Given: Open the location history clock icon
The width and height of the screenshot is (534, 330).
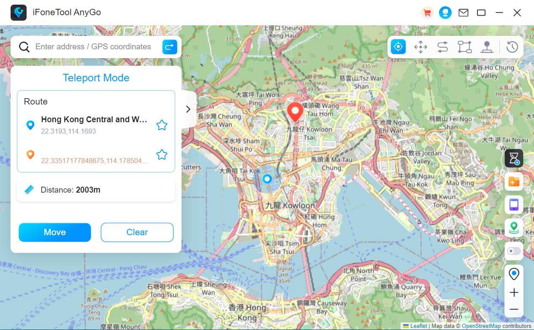Looking at the screenshot, I should [512, 47].
